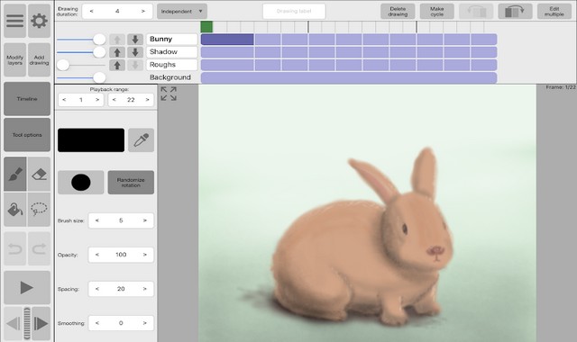
Task: Adjust the Shadow layer opacity slider
Action: click(x=99, y=52)
